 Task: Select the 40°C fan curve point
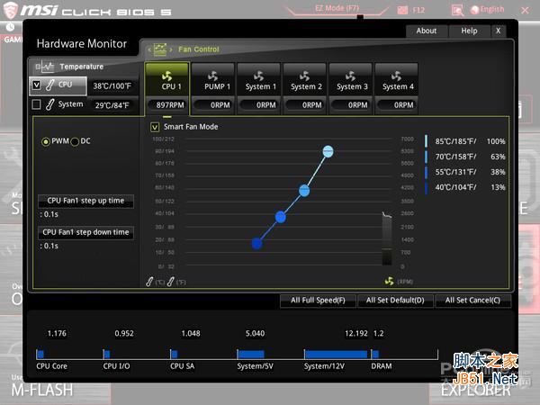click(256, 244)
